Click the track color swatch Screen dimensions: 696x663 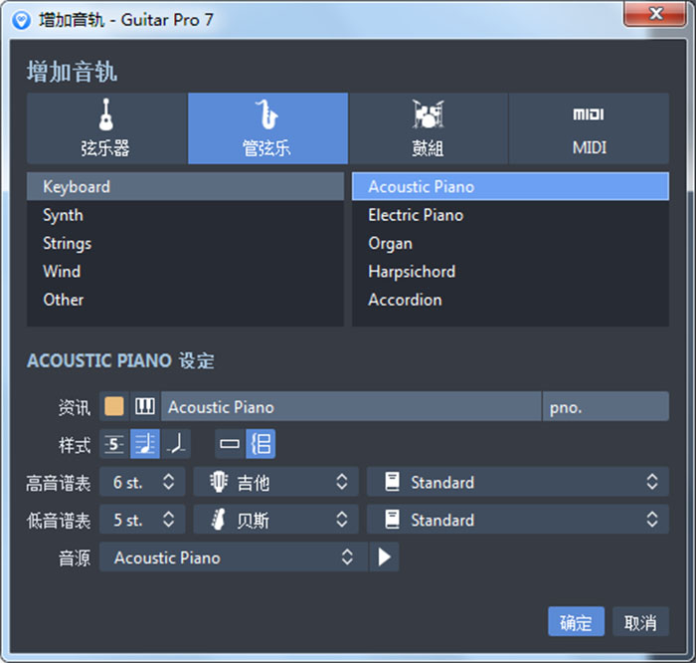pyautogui.click(x=114, y=406)
